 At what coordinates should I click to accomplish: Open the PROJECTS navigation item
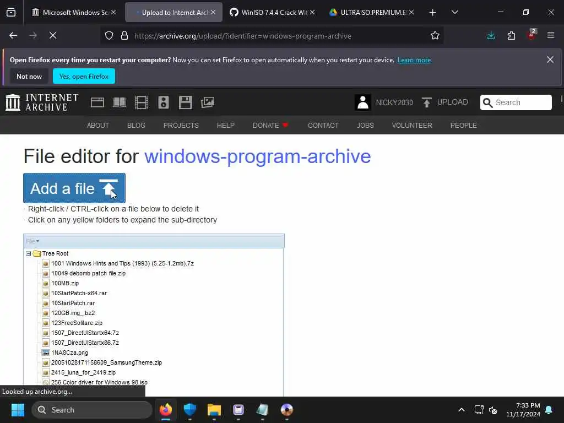pyautogui.click(x=181, y=125)
